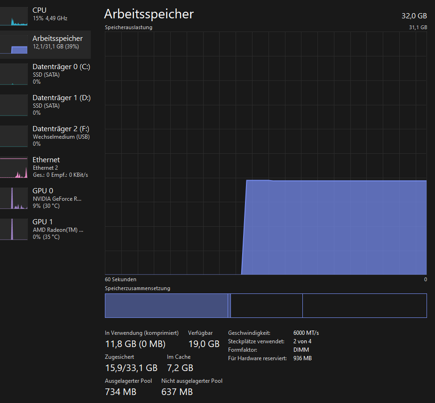Click the free segment of memory composition bar
The image size is (435, 403).
point(364,306)
